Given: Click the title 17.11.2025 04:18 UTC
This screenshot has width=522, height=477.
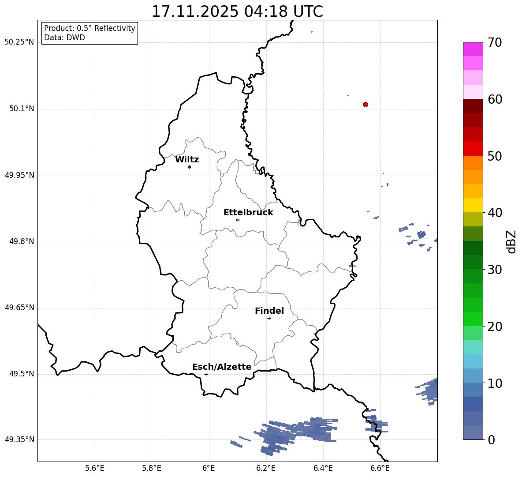Looking at the screenshot, I should [237, 11].
